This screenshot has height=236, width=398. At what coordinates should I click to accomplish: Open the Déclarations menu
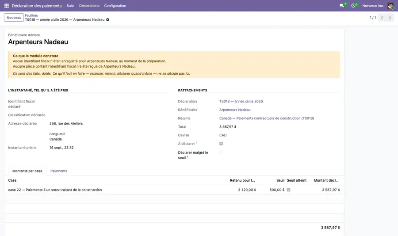[x=89, y=6]
